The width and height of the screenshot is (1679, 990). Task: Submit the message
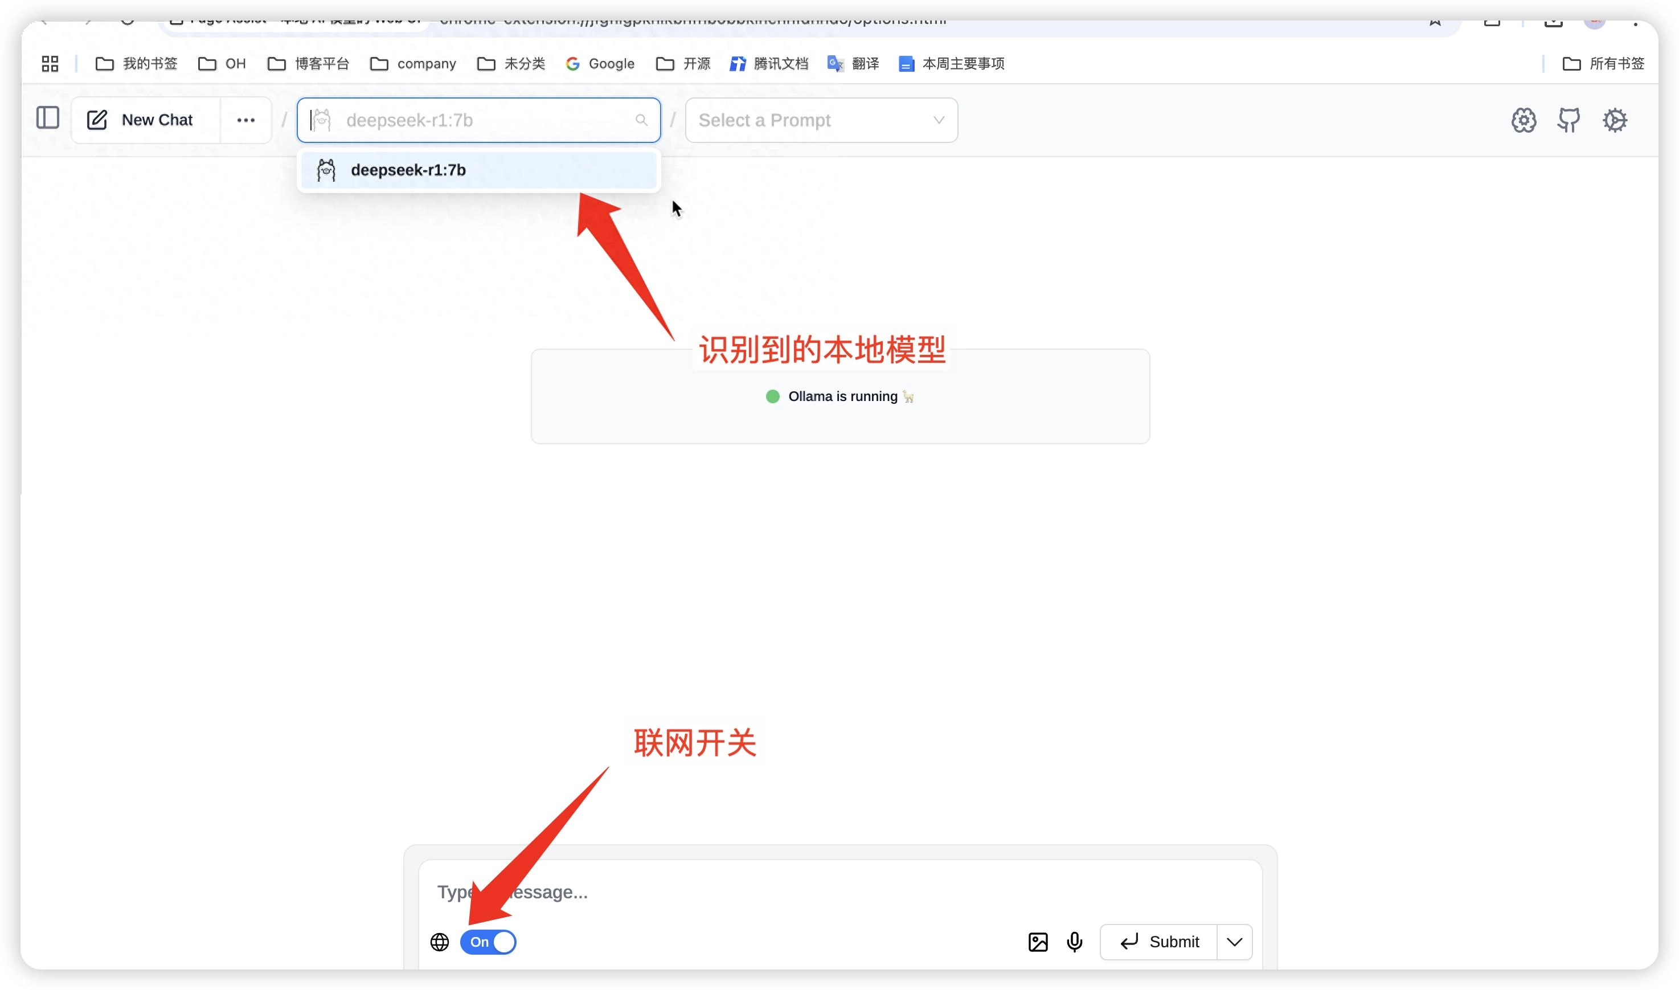tap(1159, 942)
